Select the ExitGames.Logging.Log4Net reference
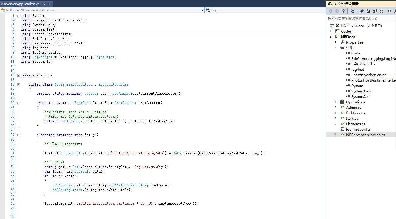 373,58
